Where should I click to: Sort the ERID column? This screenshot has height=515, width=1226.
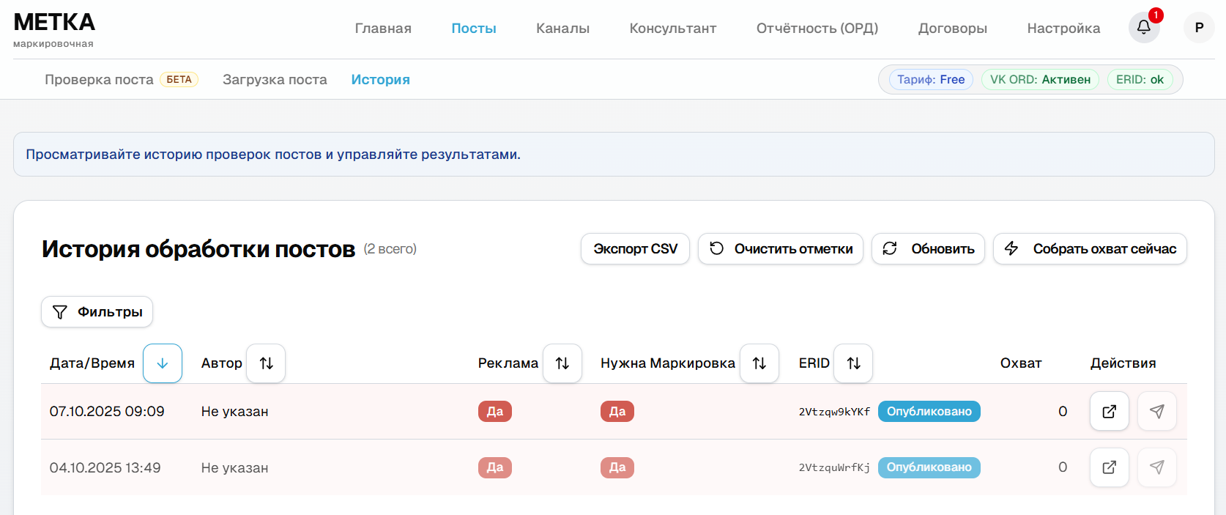click(x=853, y=363)
